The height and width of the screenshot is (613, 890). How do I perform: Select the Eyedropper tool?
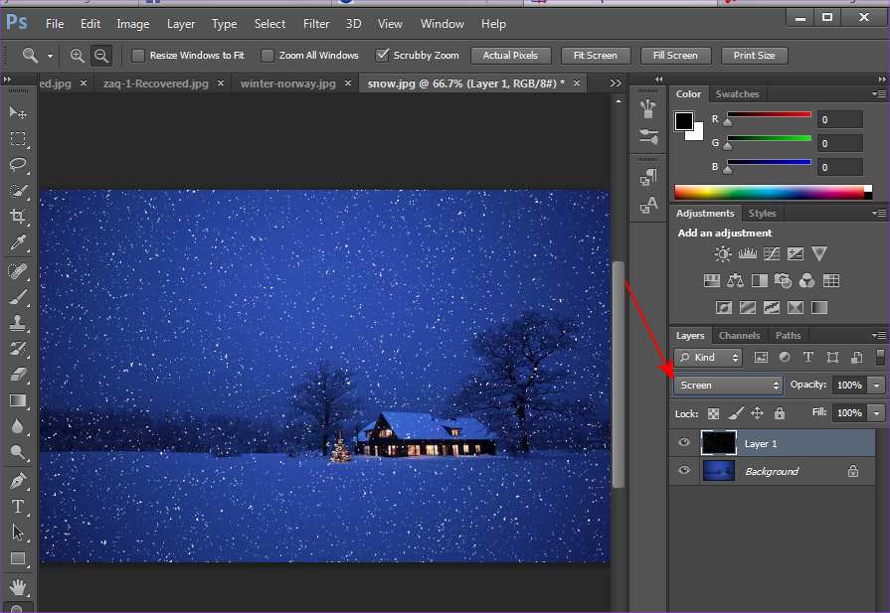(18, 242)
